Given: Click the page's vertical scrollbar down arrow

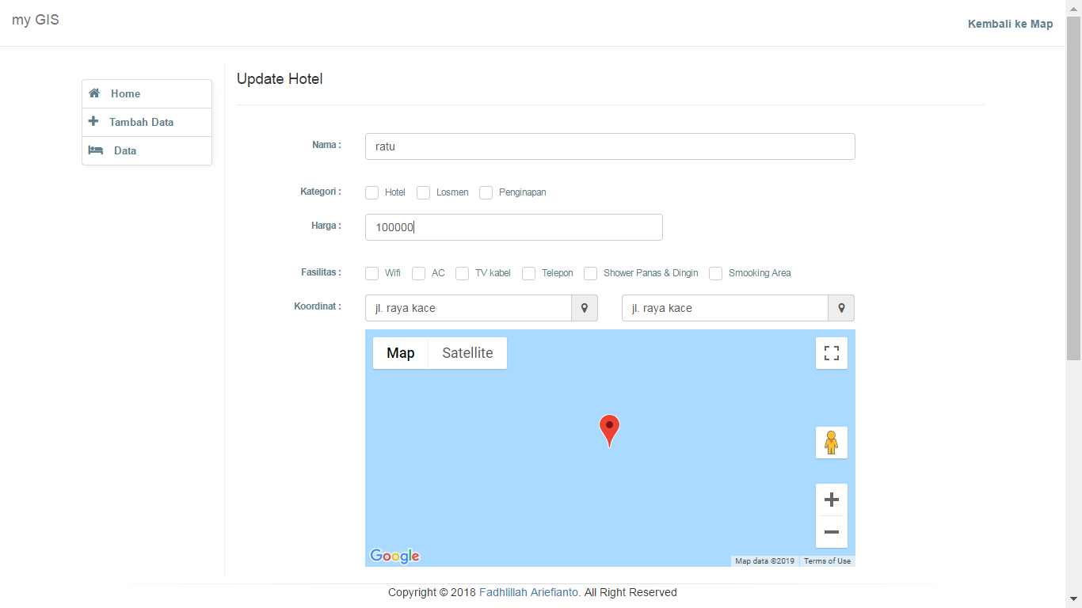Looking at the screenshot, I should (x=1073, y=599).
